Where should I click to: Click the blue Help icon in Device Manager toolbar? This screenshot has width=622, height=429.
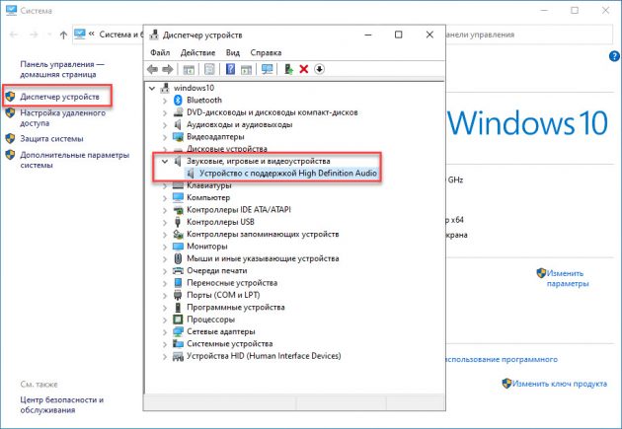pos(230,69)
